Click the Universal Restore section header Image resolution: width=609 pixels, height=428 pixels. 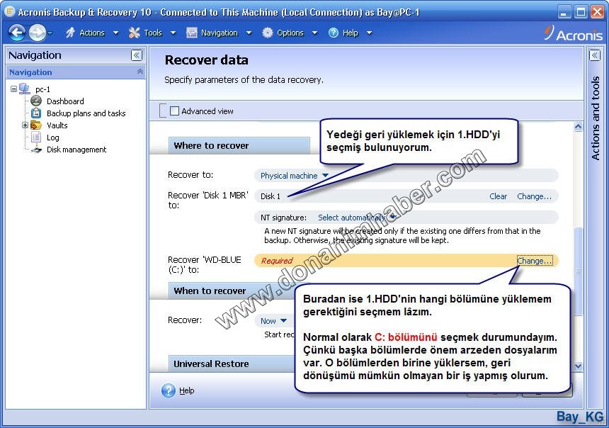[x=232, y=364]
